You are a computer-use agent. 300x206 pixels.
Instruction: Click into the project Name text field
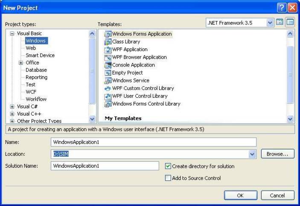click(153, 142)
